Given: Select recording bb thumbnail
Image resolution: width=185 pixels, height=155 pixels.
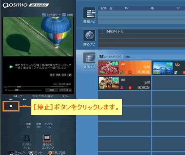Looking at the screenshot, I should tap(163, 68).
